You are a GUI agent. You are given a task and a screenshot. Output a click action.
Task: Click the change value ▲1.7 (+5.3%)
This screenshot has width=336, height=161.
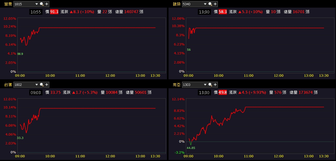point(85,92)
